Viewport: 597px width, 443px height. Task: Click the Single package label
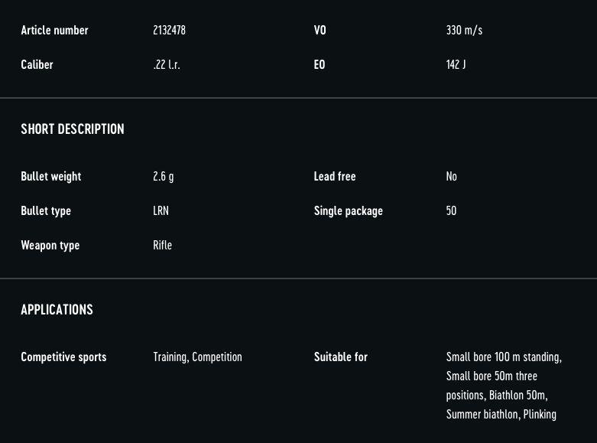(x=348, y=211)
